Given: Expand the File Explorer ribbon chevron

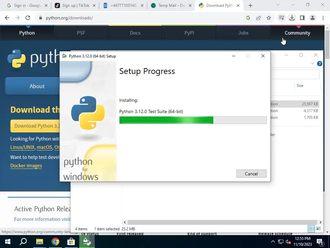Looking at the screenshot, I should pos(313,64).
